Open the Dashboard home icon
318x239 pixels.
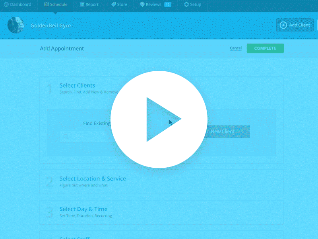tap(6, 4)
